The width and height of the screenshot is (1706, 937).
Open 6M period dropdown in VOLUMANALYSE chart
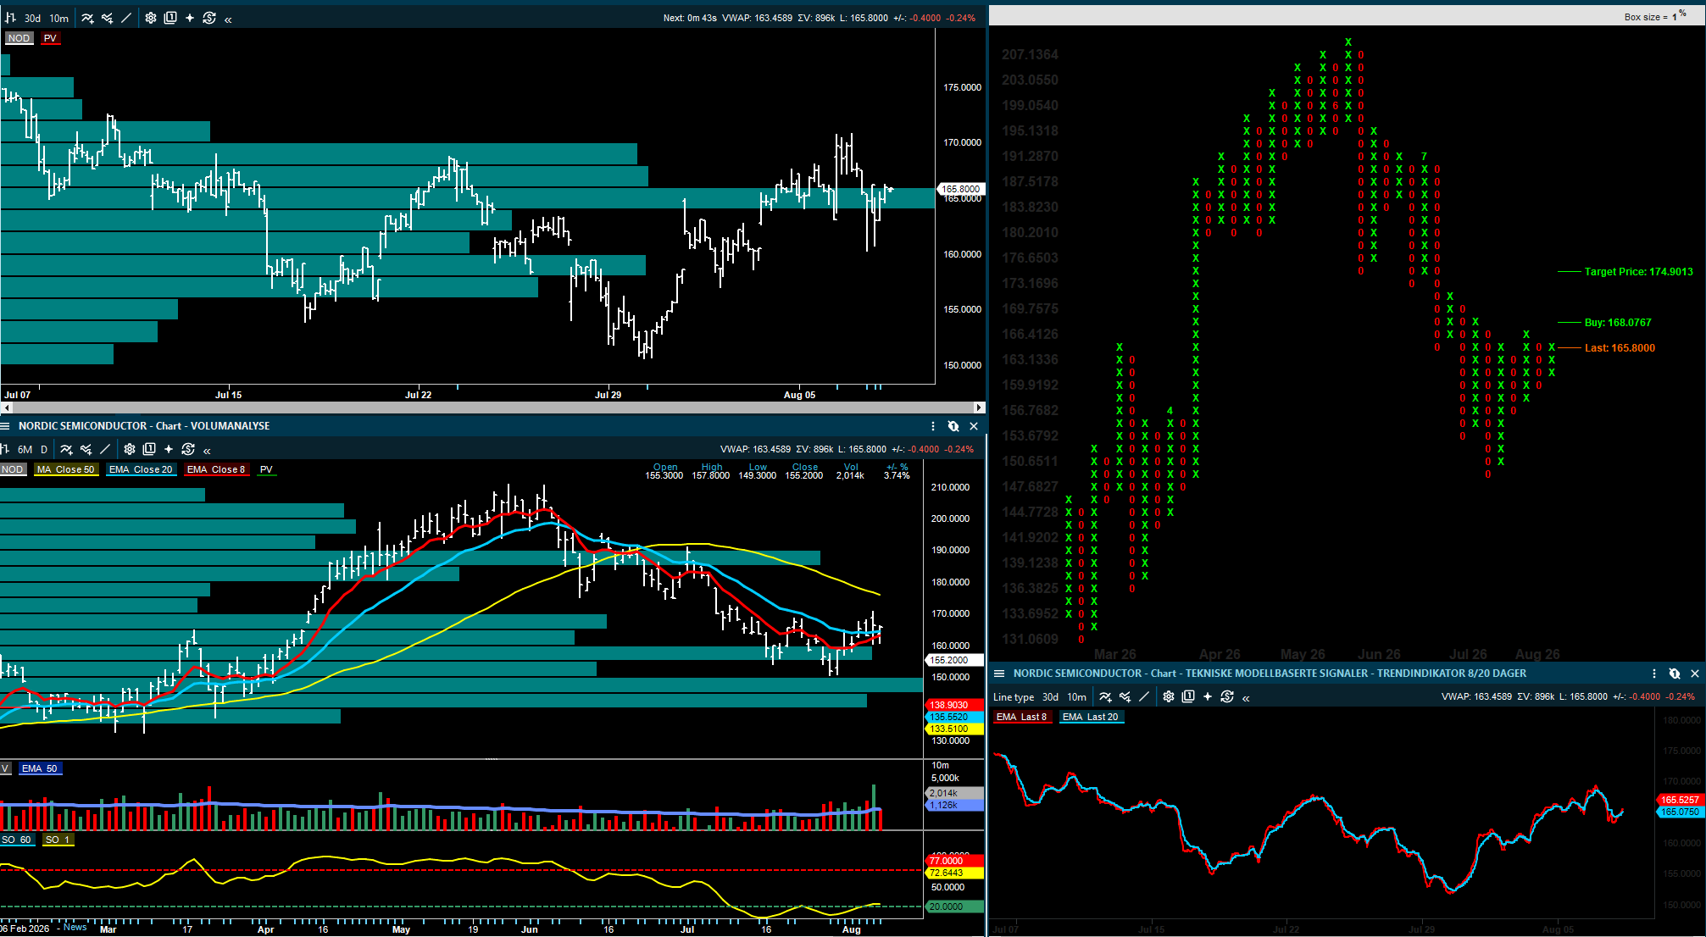coord(25,449)
